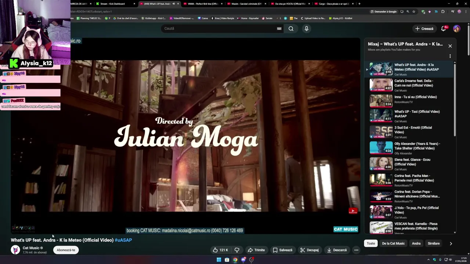Screen dimensions: 470x264
Task: Open VideoBGRemover bookmark
Action: [x=182, y=18]
